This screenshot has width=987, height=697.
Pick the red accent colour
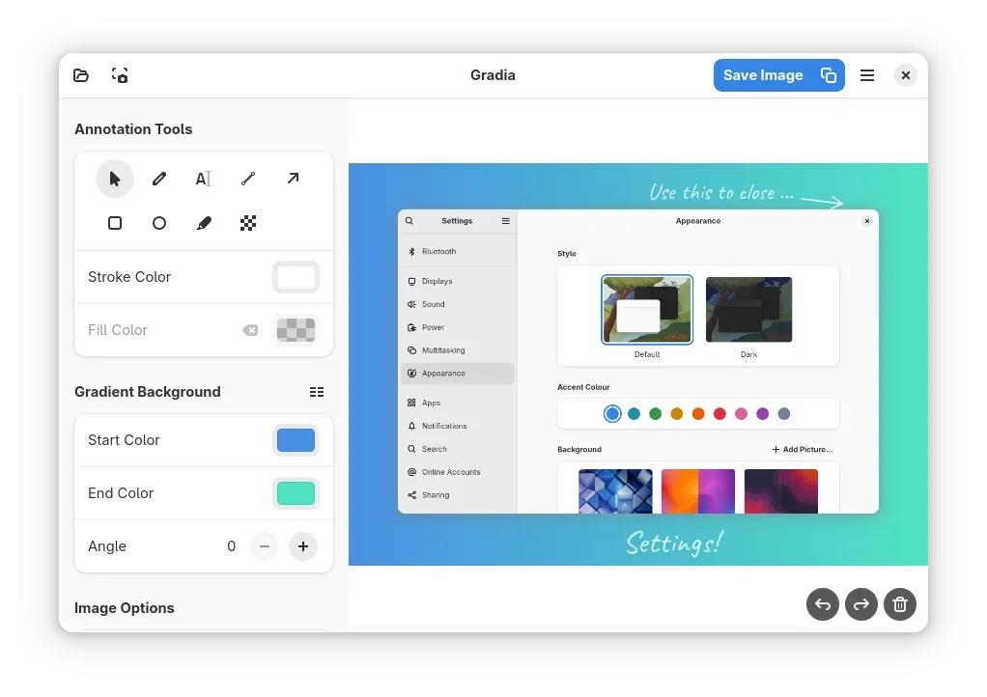[719, 413]
